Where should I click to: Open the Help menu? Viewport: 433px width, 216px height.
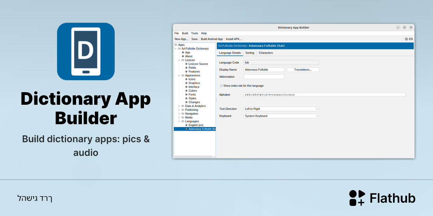(204, 33)
